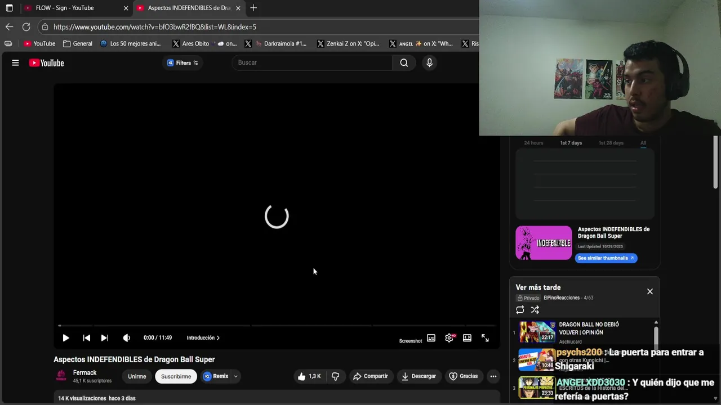
Task: Open ANGEL on X bookmark
Action: click(x=421, y=43)
